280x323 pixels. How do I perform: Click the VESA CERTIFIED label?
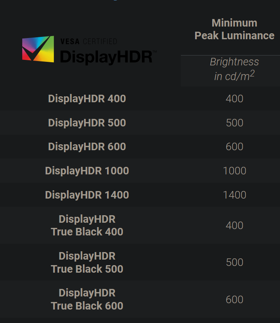click(89, 41)
